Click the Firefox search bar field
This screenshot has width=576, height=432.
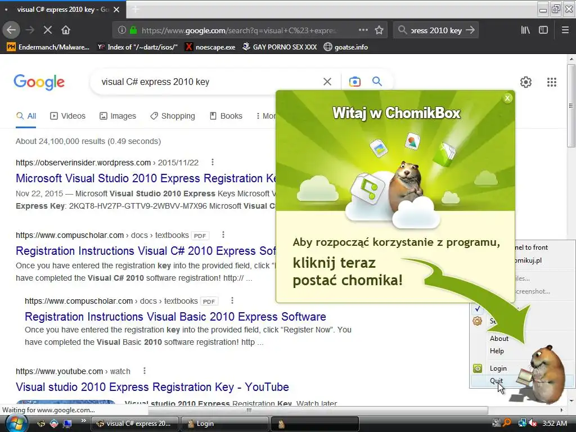coord(436,30)
